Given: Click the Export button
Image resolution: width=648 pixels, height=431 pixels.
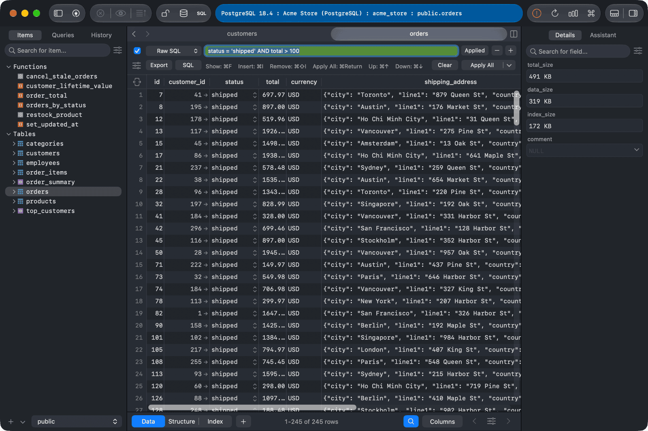Looking at the screenshot, I should coord(159,65).
